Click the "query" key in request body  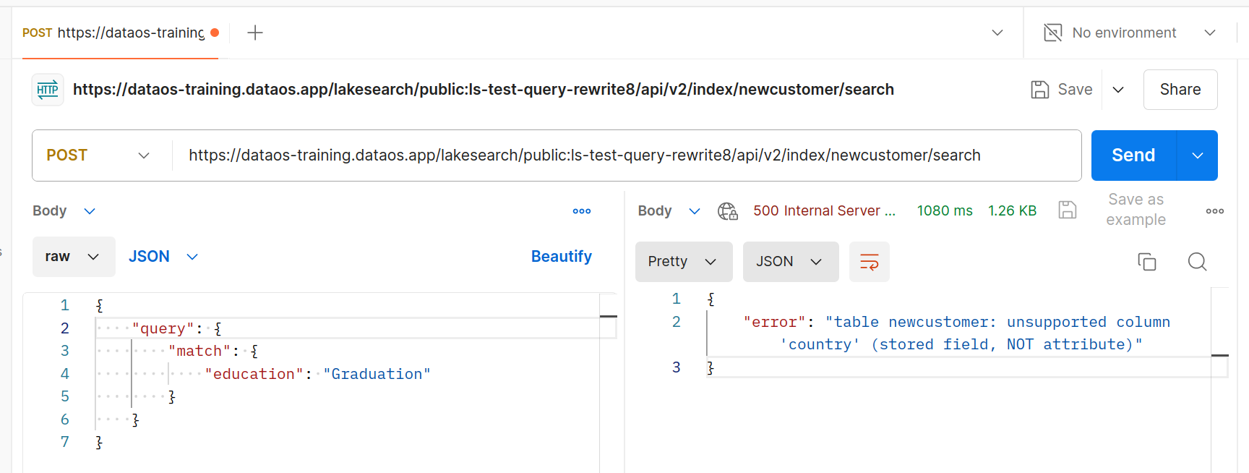click(x=163, y=328)
